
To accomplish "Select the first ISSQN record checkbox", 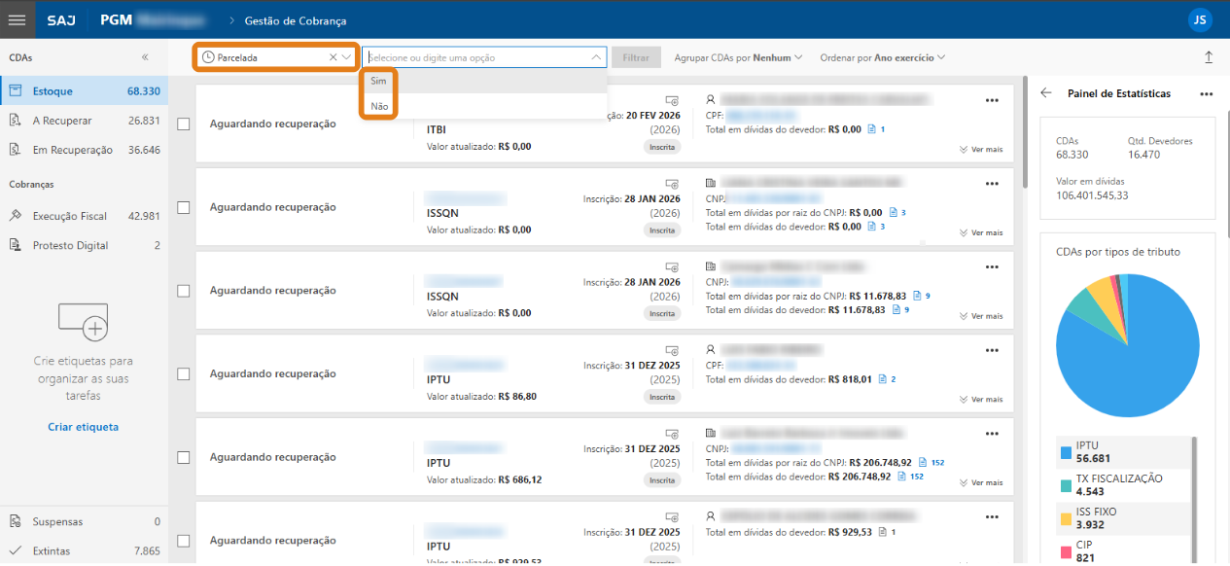I will click(x=183, y=207).
